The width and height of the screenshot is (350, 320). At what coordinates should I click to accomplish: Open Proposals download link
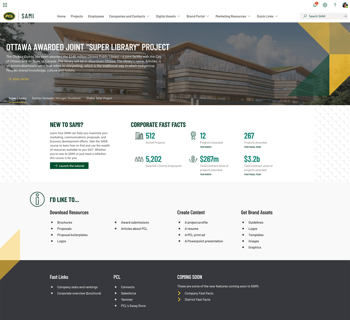click(x=65, y=229)
